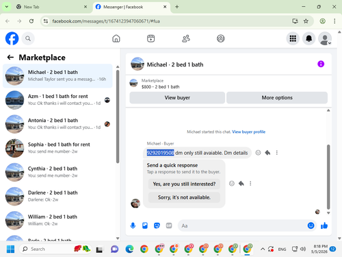Open William - 2 bed 1 bath conversation
Image resolution: width=342 pixels, height=257 pixels.
tap(57, 221)
